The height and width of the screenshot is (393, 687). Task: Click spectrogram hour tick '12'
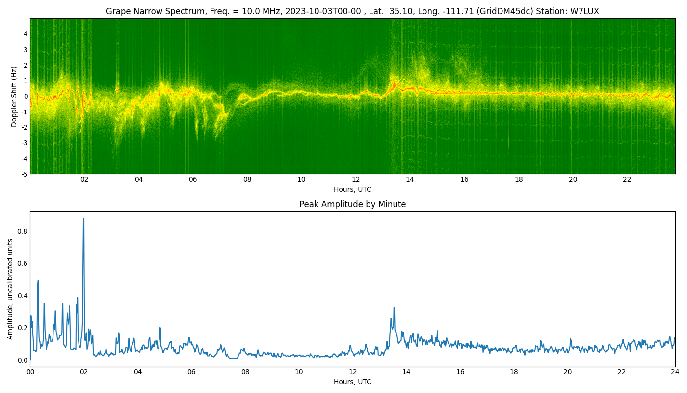click(356, 180)
